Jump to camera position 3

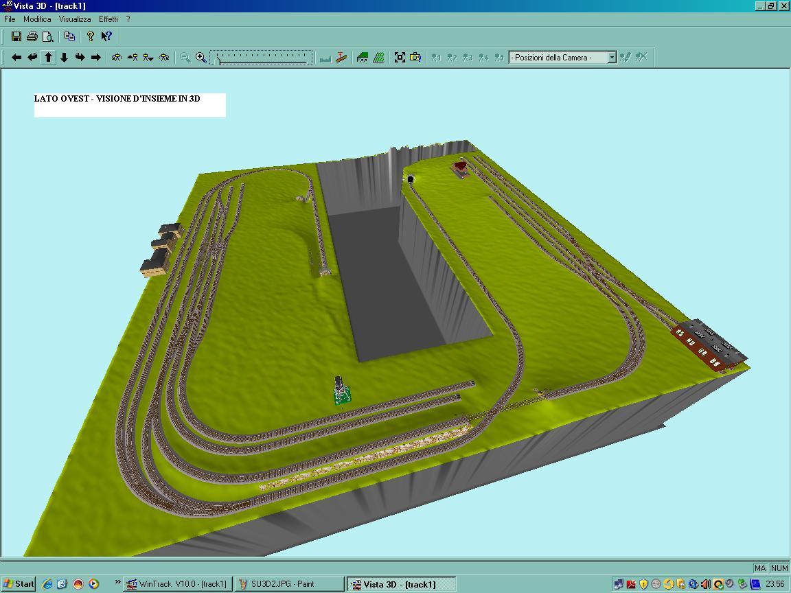tap(468, 58)
